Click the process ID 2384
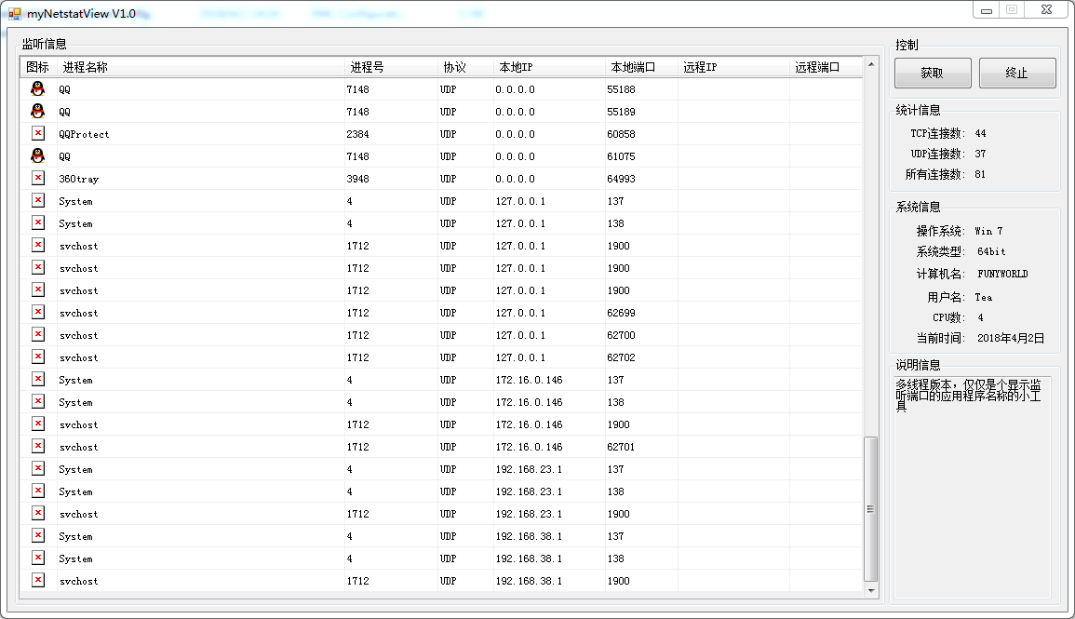This screenshot has height=619, width=1075. point(358,134)
